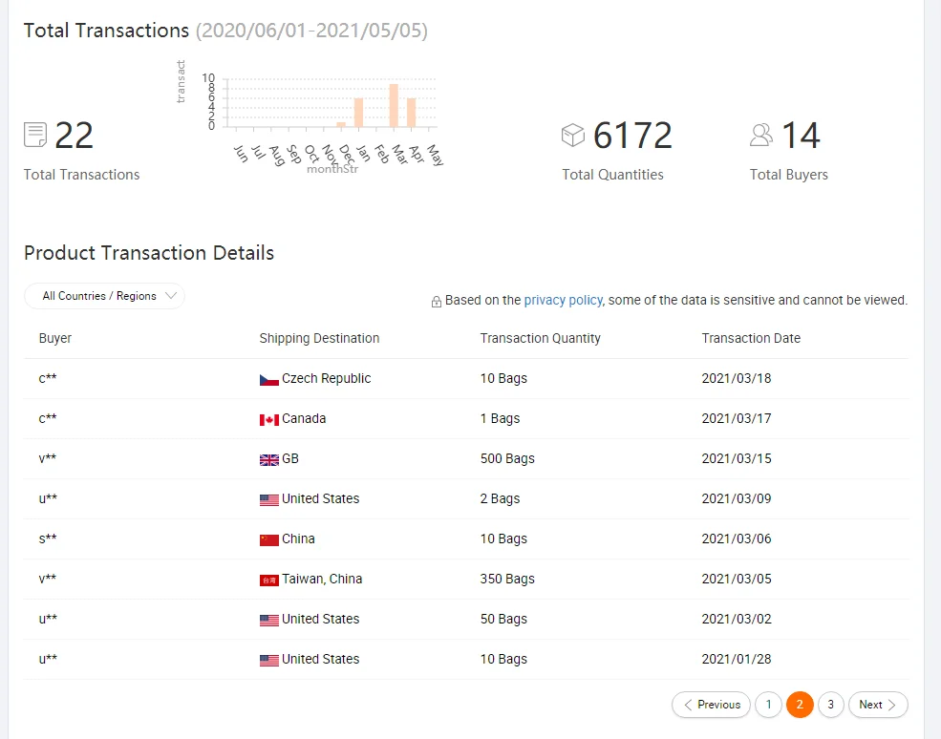This screenshot has width=941, height=739.
Task: Click the Total Buyers people icon
Action: (x=761, y=136)
